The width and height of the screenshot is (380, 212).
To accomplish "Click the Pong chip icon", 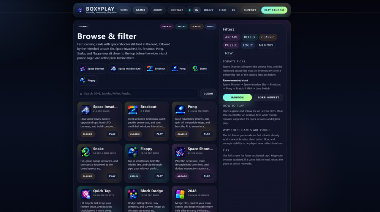I will pos(174,69).
